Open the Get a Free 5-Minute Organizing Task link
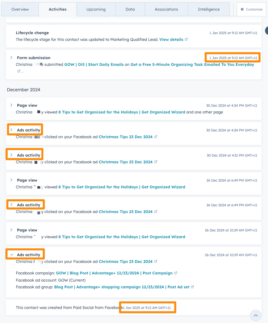The image size is (268, 323). point(192,65)
